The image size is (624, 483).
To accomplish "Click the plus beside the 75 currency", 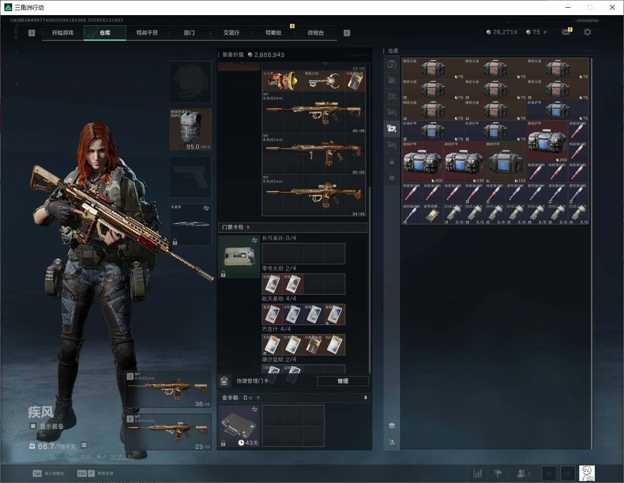I will click(545, 32).
